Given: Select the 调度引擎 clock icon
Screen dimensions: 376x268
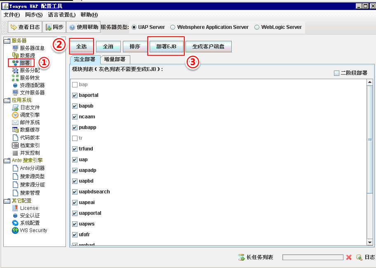Looking at the screenshot, I should pos(15,115).
